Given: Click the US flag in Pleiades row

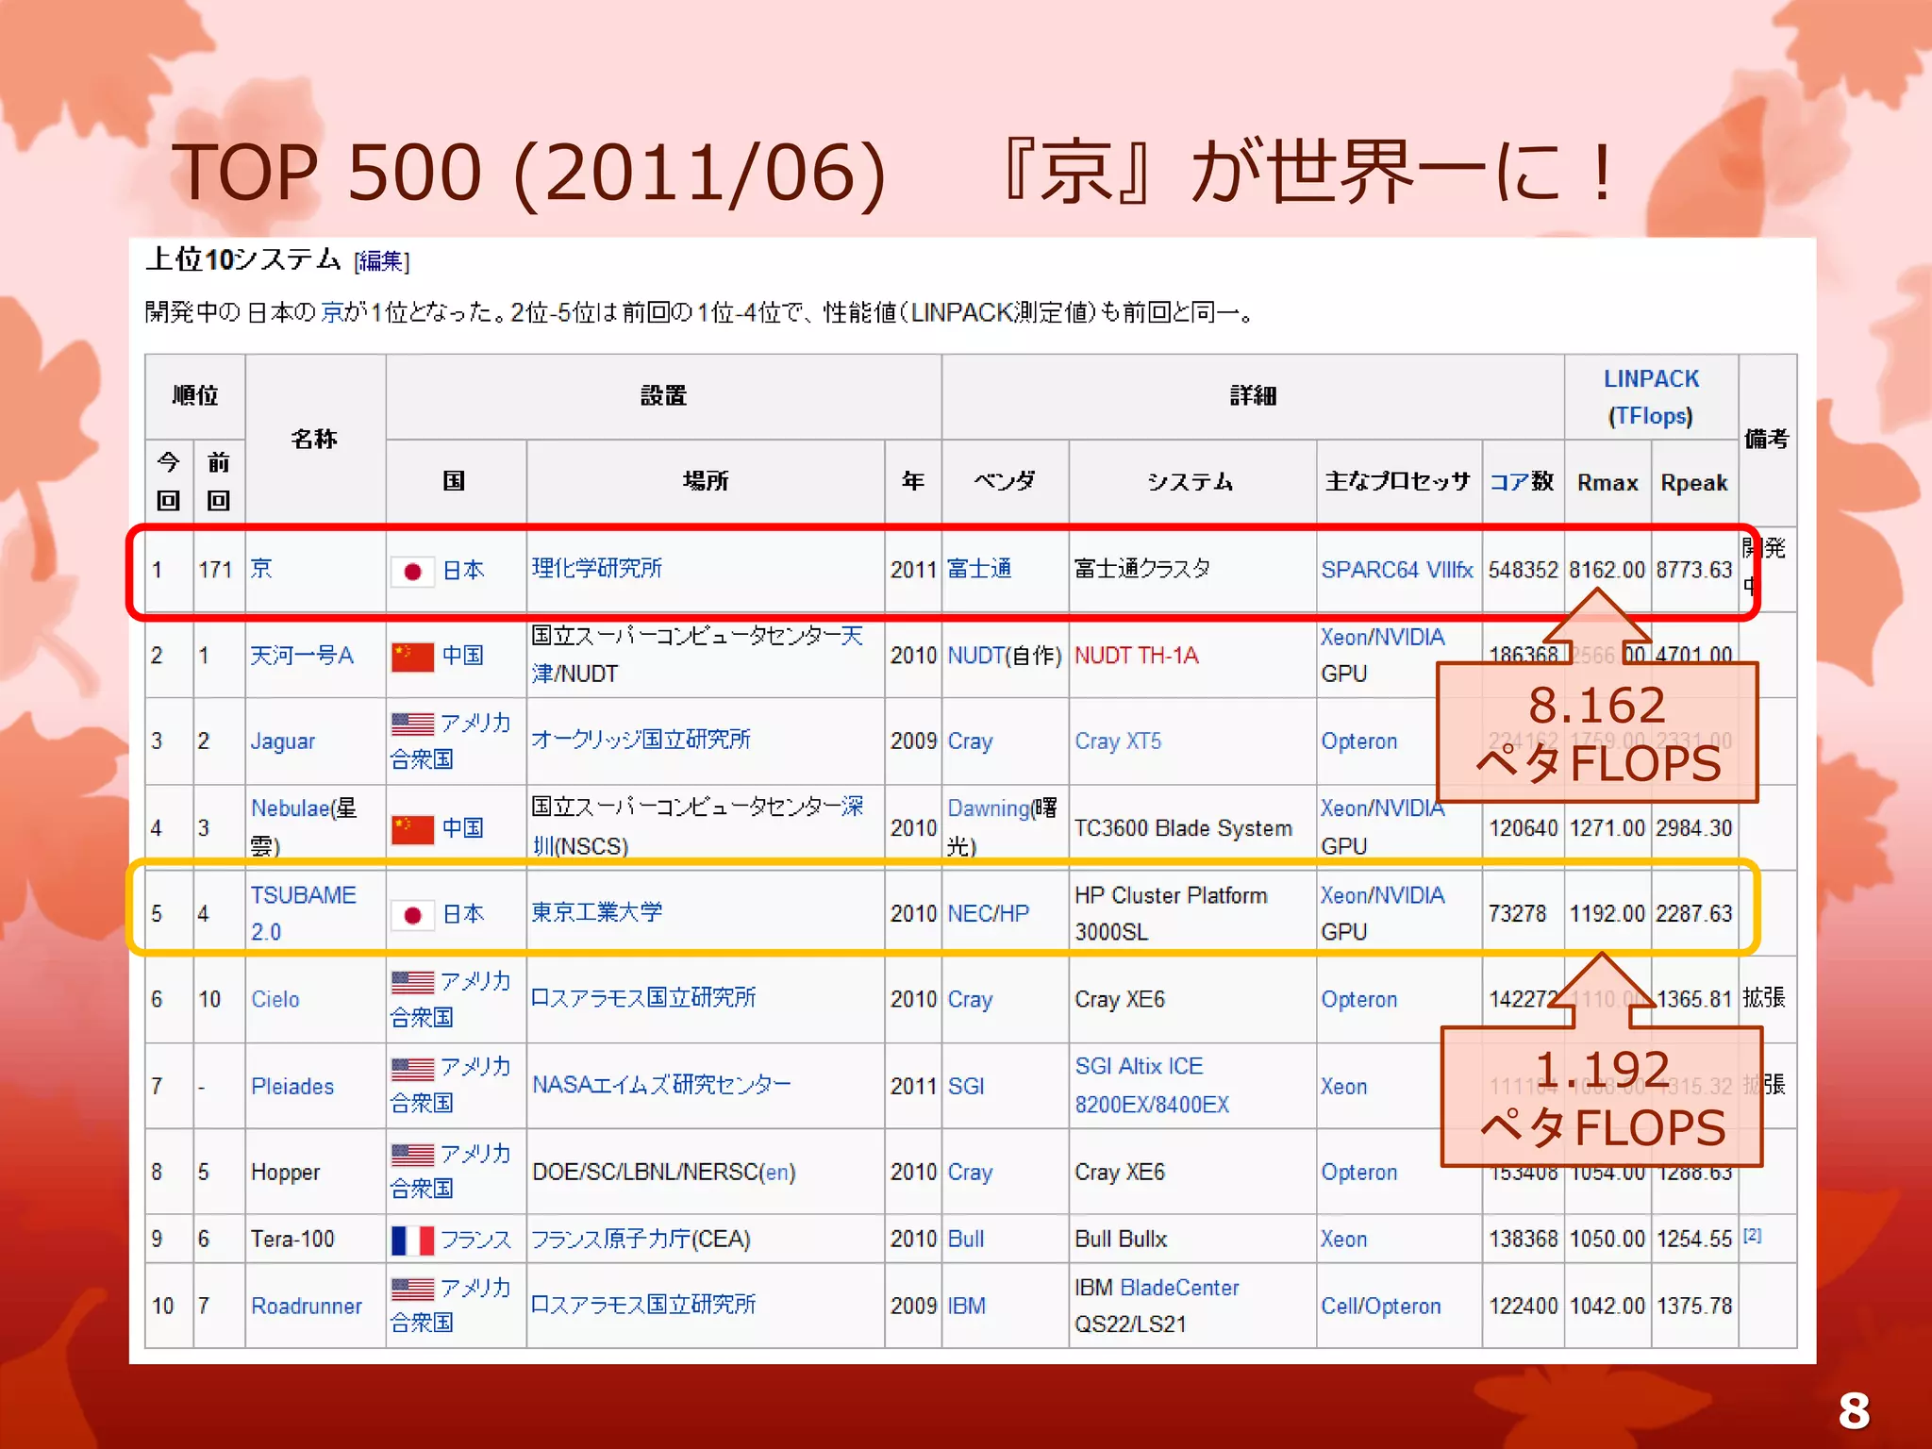Looking at the screenshot, I should click(x=412, y=1068).
